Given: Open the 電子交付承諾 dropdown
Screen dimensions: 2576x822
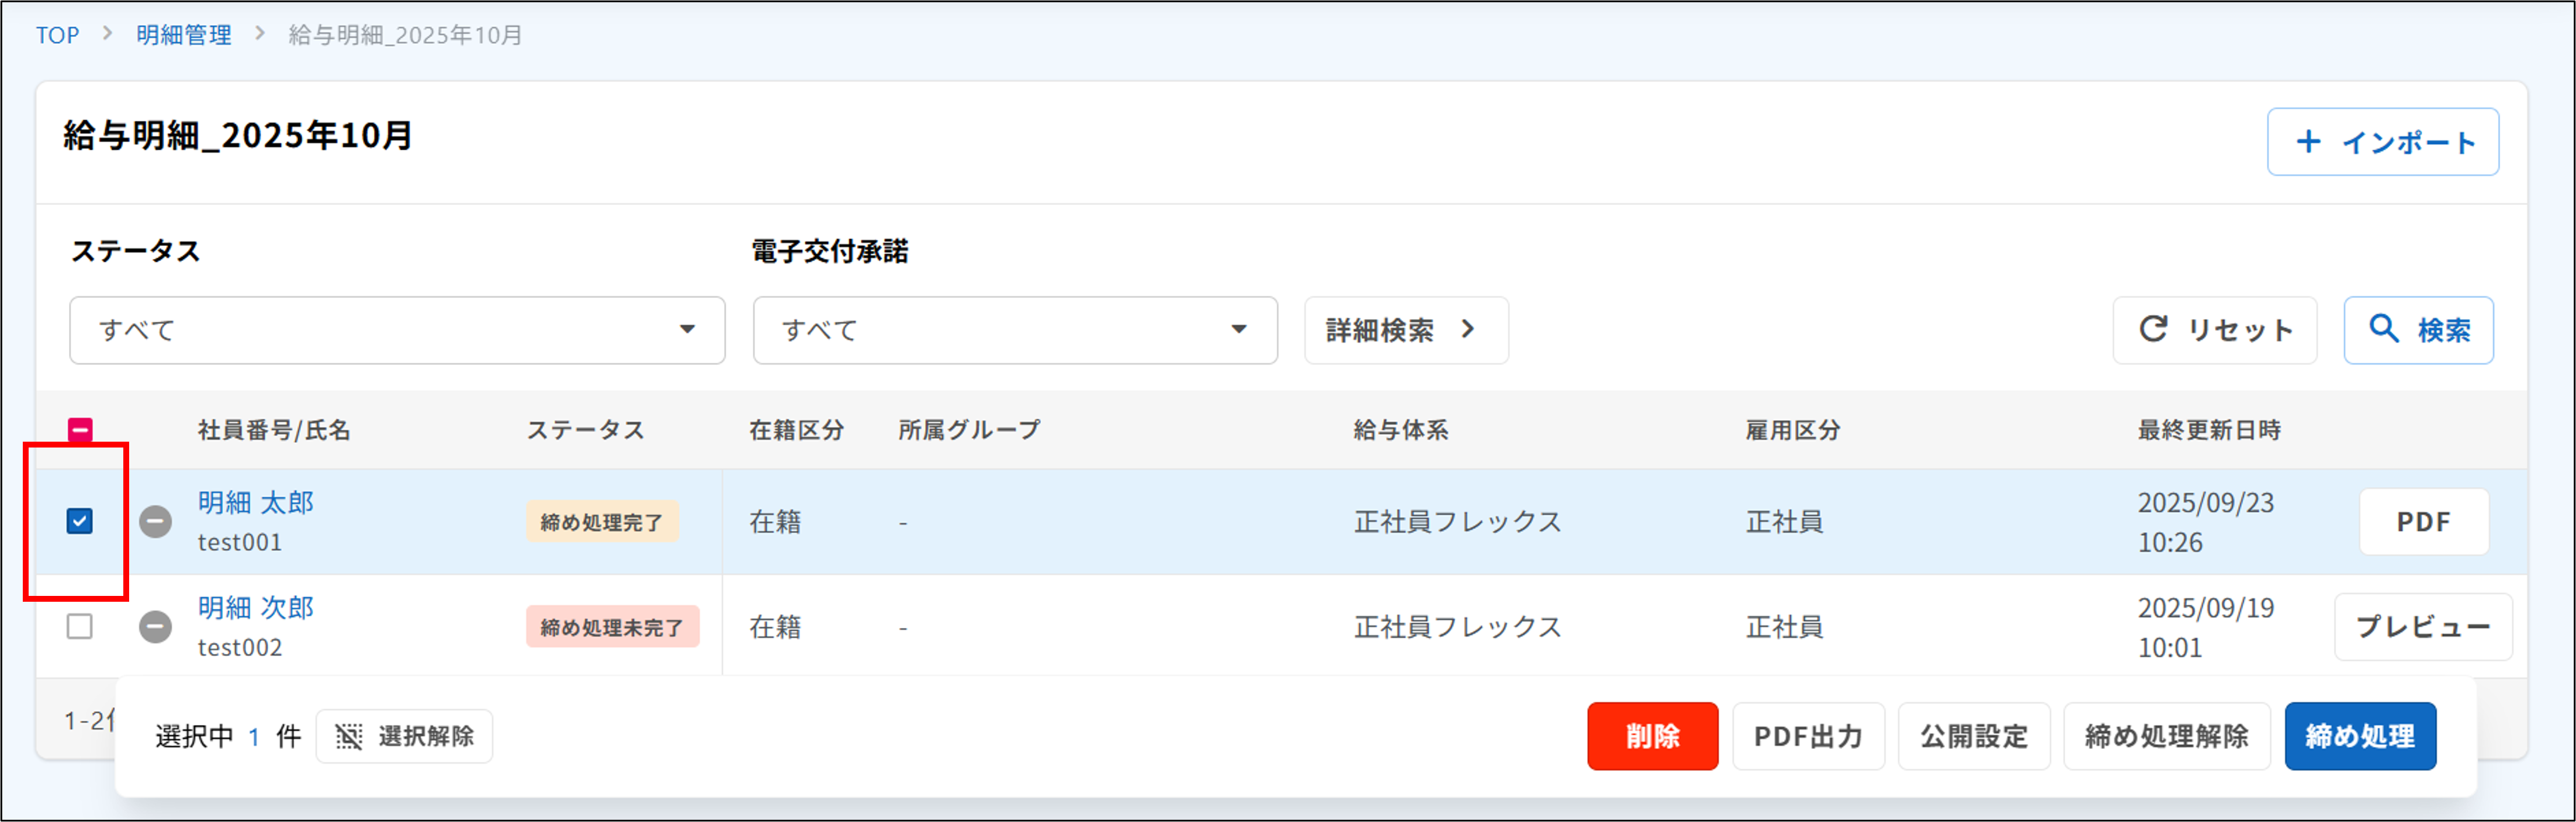Looking at the screenshot, I should 1014,330.
